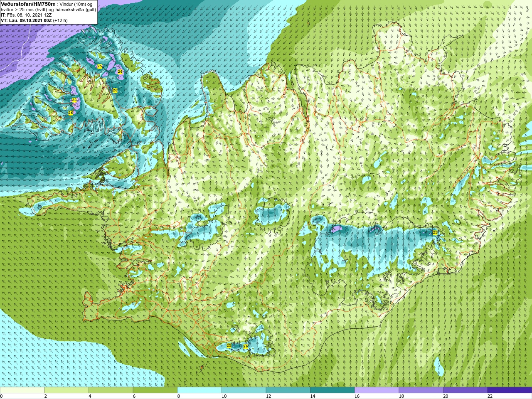Click the dark teal 14–16 legend swatch
532x399 pixels.
tap(332, 390)
